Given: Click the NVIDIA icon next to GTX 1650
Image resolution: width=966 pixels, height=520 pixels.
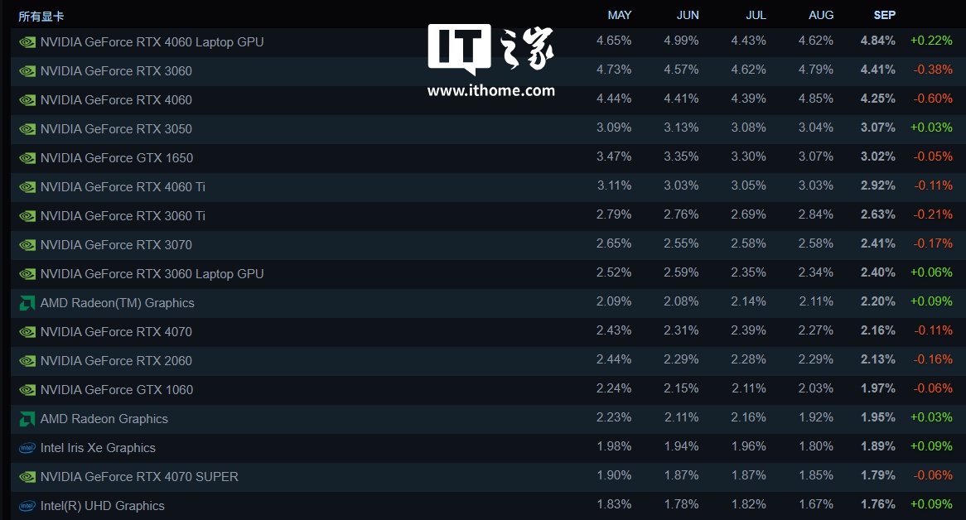Looking at the screenshot, I should (27, 158).
